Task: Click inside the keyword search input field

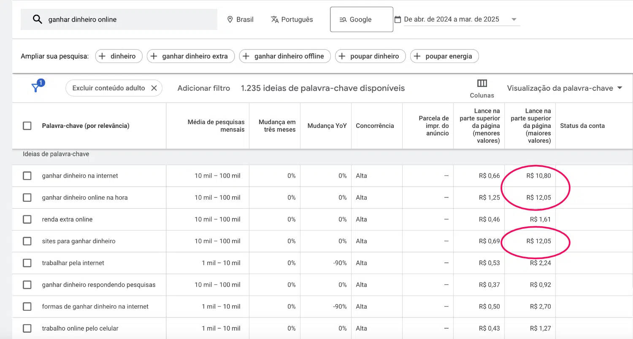Action: pyautogui.click(x=118, y=19)
